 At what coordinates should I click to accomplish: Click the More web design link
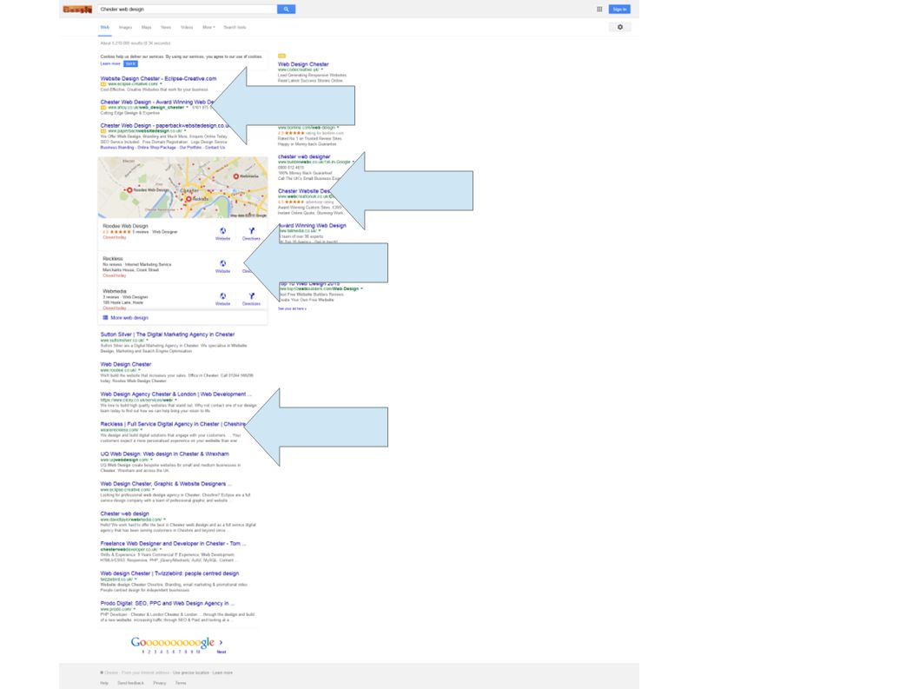pyautogui.click(x=129, y=318)
